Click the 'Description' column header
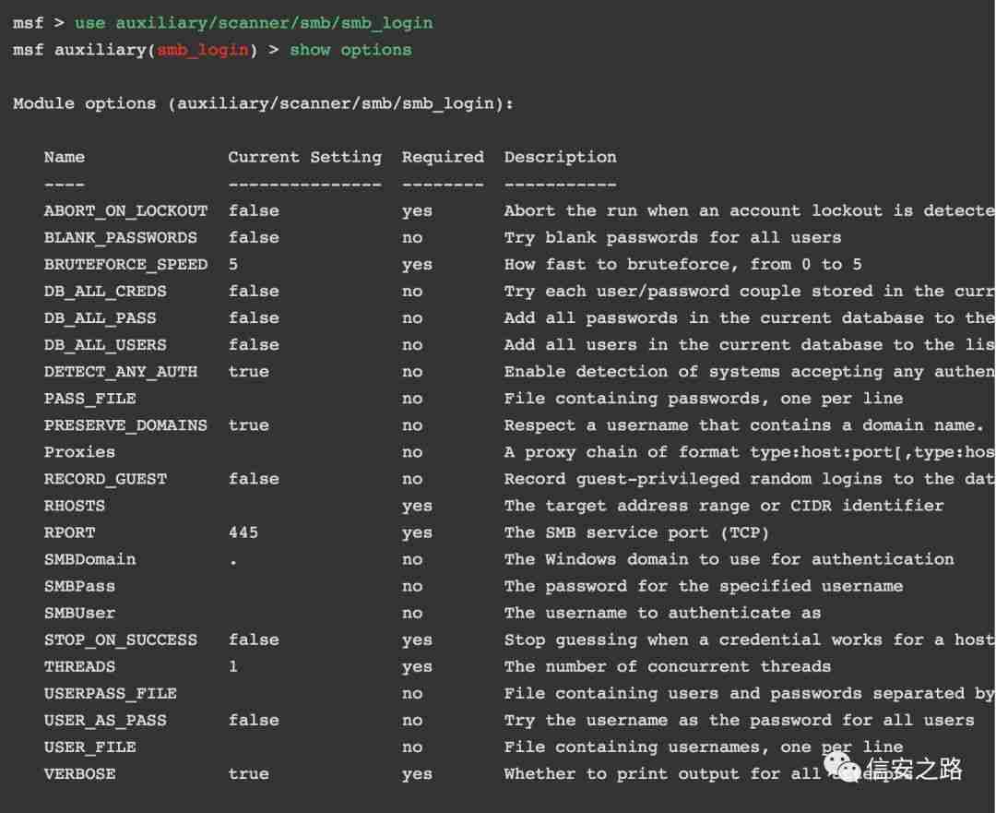996x813 pixels. point(560,157)
